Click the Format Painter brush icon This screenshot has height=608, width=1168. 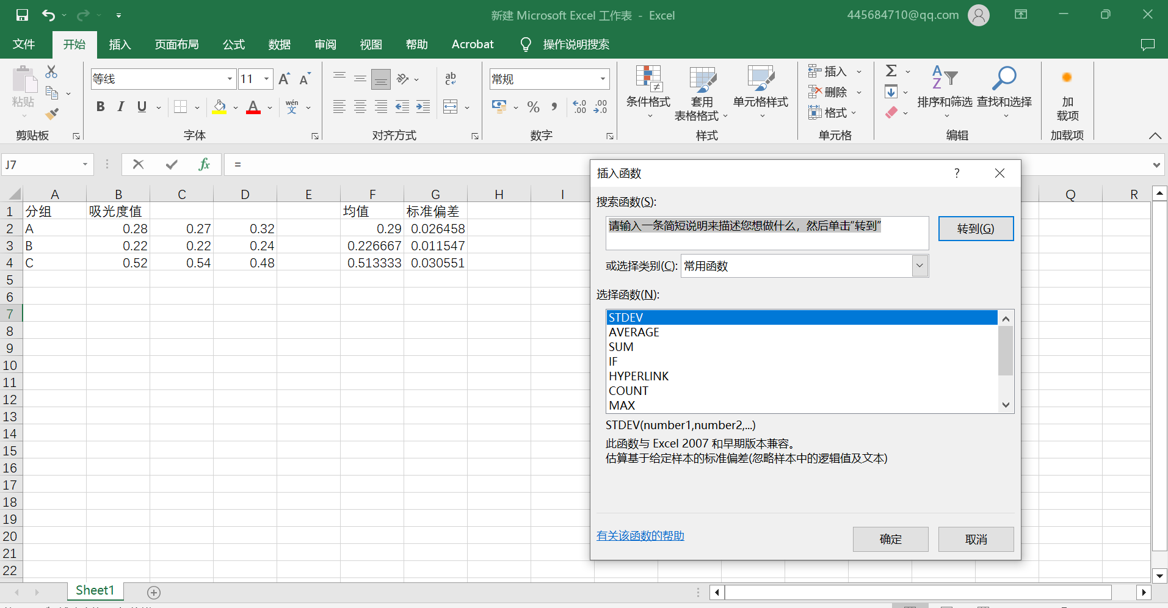pyautogui.click(x=52, y=114)
